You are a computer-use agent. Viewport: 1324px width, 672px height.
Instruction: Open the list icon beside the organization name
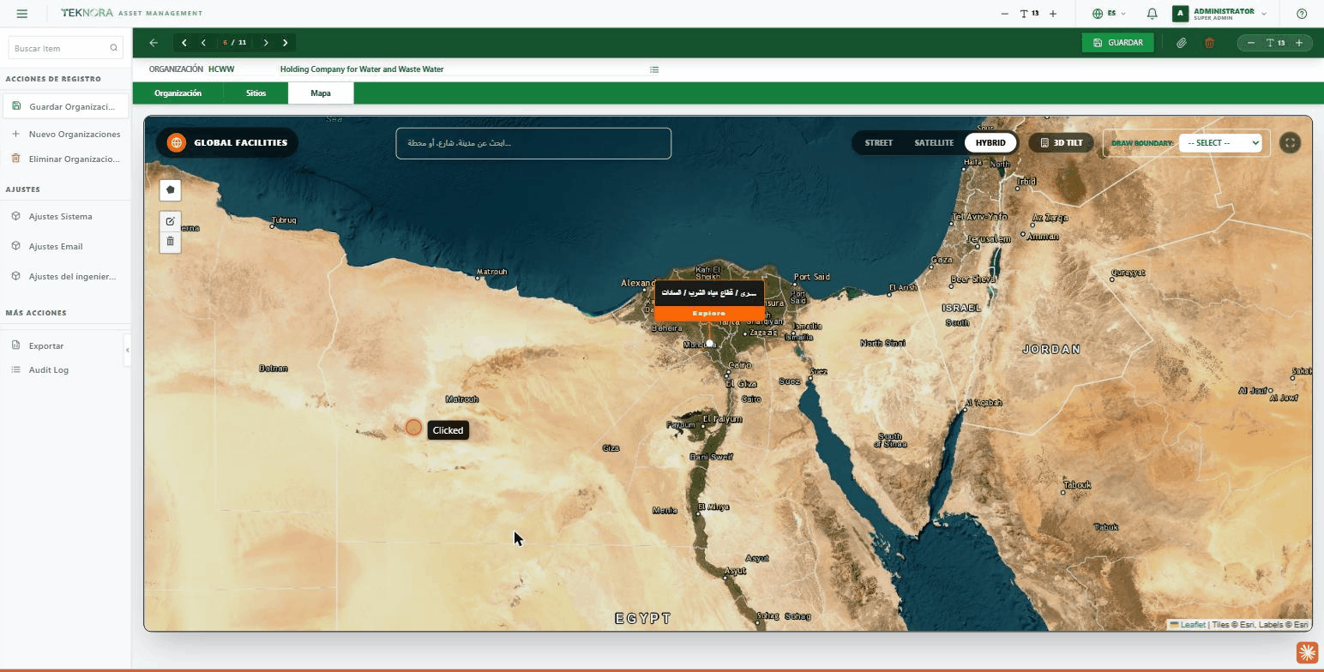tap(654, 69)
